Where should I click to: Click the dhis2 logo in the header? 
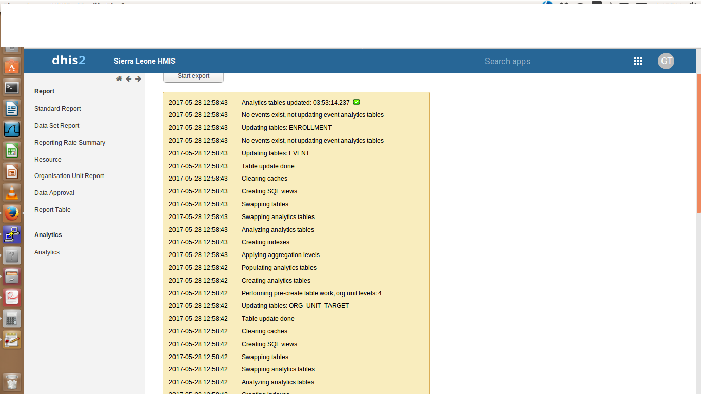click(x=69, y=61)
